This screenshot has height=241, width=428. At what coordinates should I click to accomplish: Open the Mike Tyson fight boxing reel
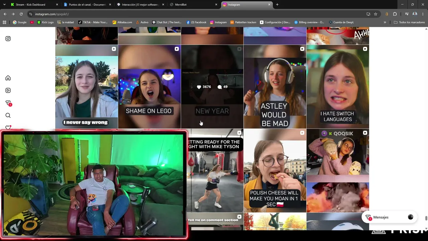pos(215,171)
